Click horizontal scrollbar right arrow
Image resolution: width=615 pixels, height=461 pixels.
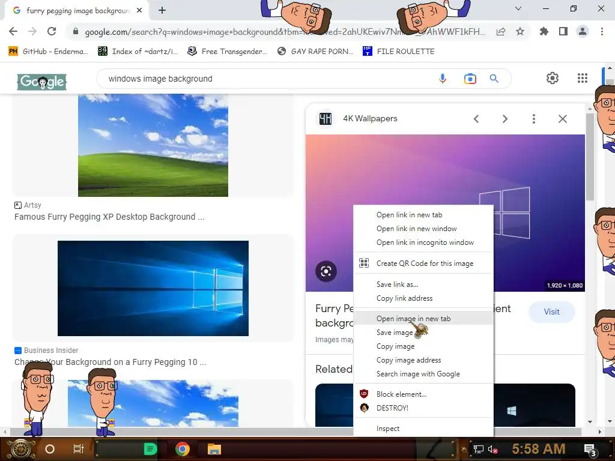(x=600, y=432)
